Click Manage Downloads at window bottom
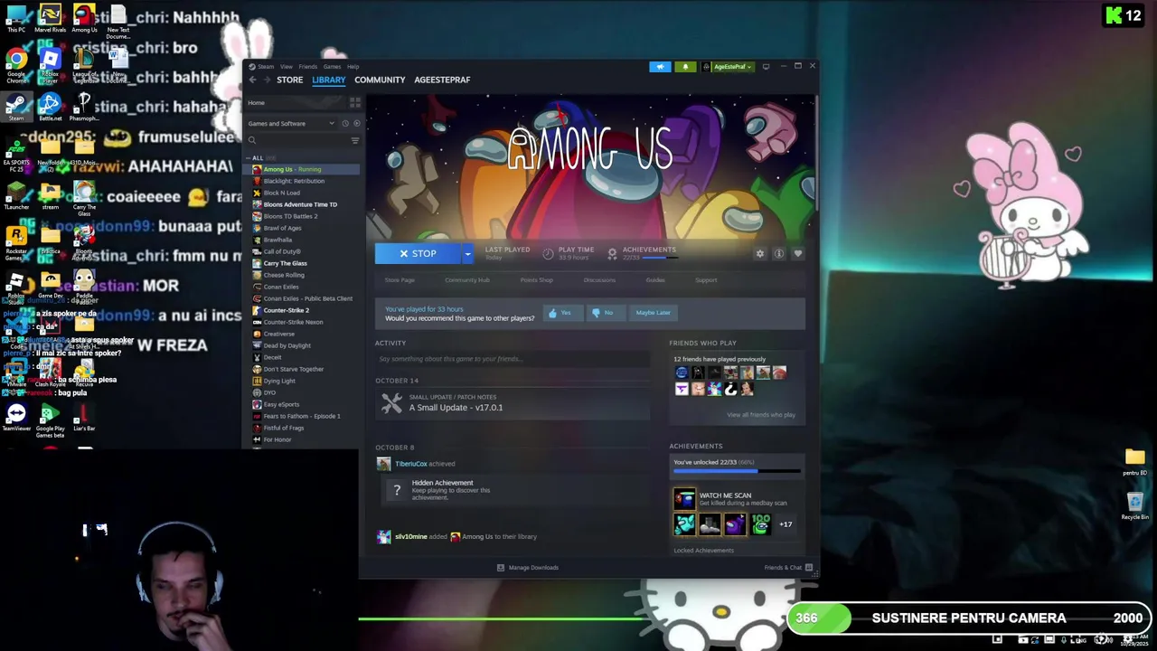 tap(527, 568)
